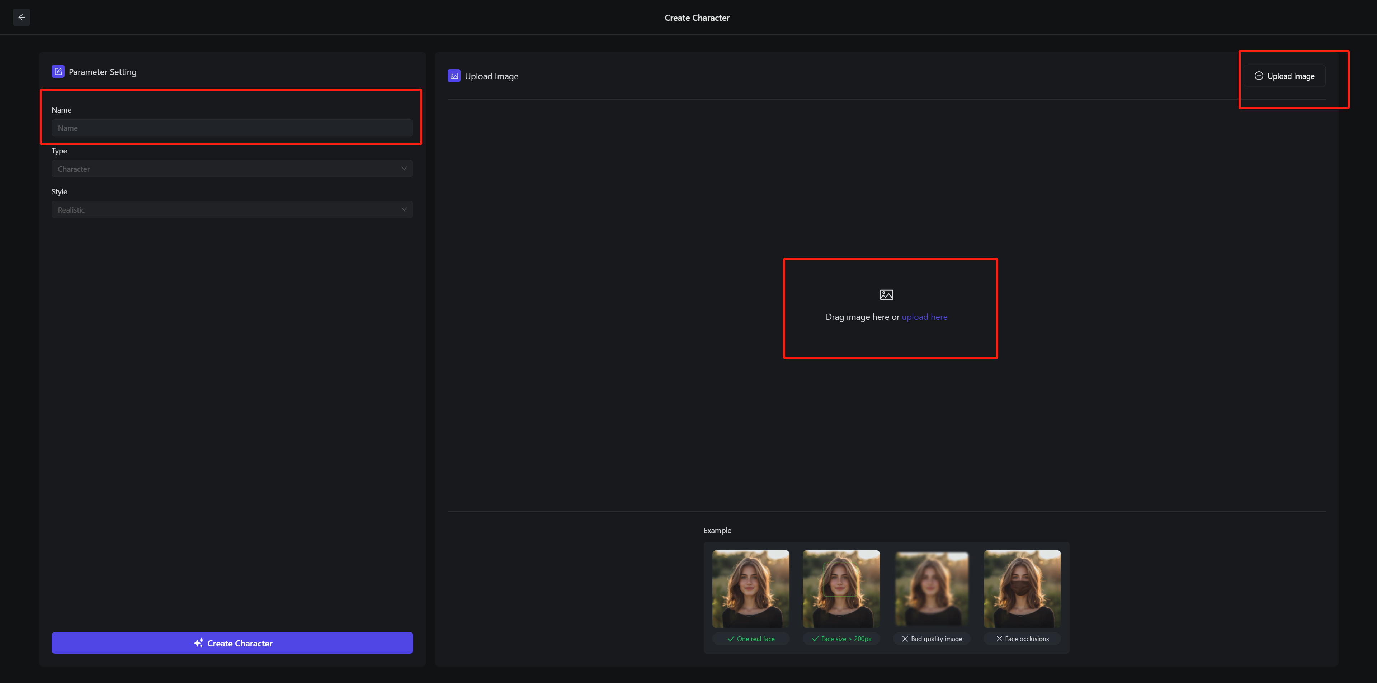Select the 'One real face' example thumbnail
Viewport: 1377px width, 683px height.
tap(750, 589)
